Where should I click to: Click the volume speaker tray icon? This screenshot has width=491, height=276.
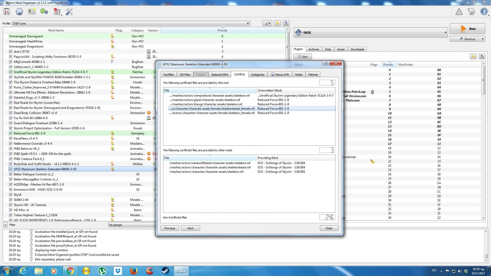tap(460, 271)
